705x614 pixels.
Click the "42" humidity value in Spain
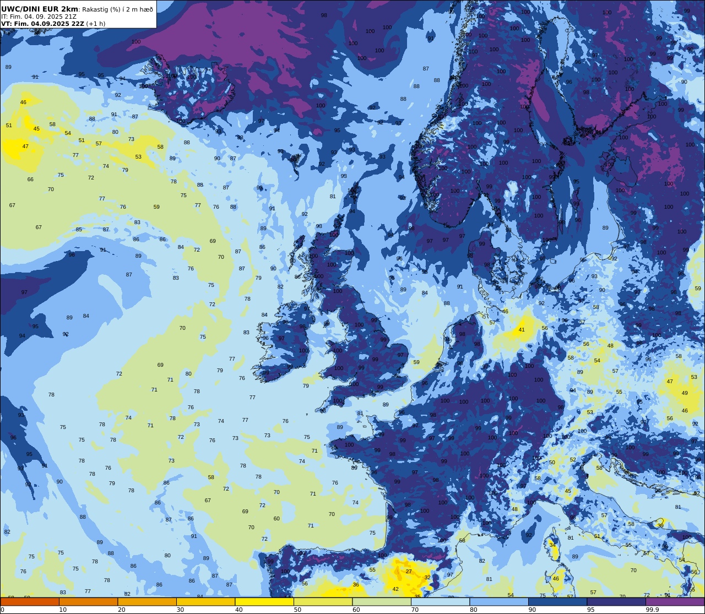[395, 589]
